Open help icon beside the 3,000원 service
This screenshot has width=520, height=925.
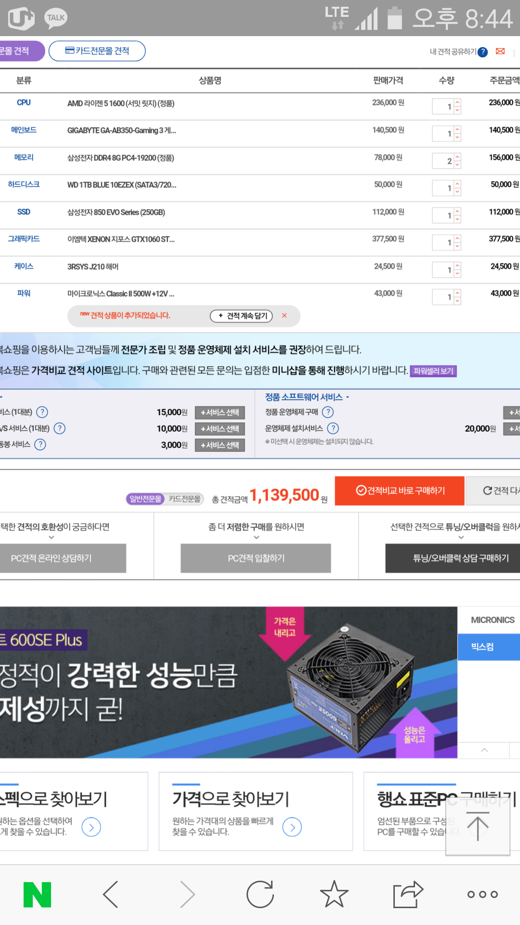point(40,445)
